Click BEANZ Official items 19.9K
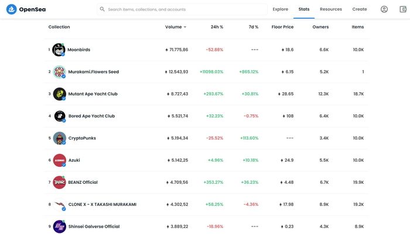The width and height of the screenshot is (410, 234). coord(358,183)
